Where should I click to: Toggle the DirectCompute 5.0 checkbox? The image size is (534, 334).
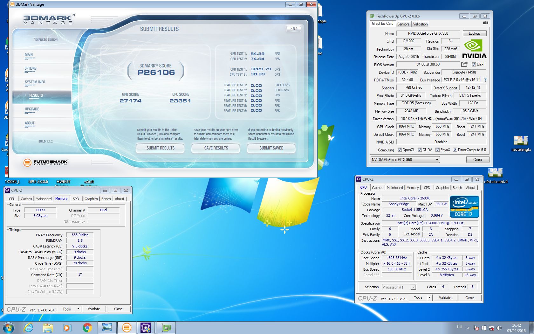[x=455, y=150]
